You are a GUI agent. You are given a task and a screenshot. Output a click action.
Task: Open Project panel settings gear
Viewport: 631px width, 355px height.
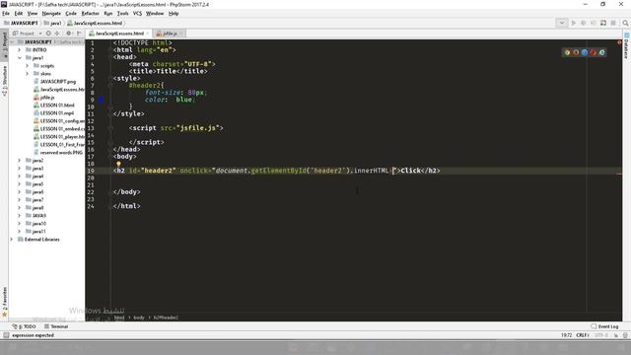click(x=69, y=34)
